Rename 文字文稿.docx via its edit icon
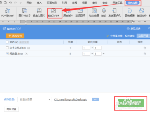This screenshot has height=113, width=150. 29,48
